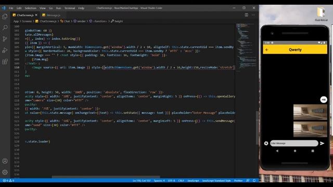
Task: Tap the back arrow in Qwerty chat header
Action: point(267,50)
